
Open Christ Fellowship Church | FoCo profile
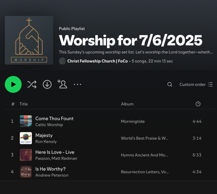click(x=97, y=61)
